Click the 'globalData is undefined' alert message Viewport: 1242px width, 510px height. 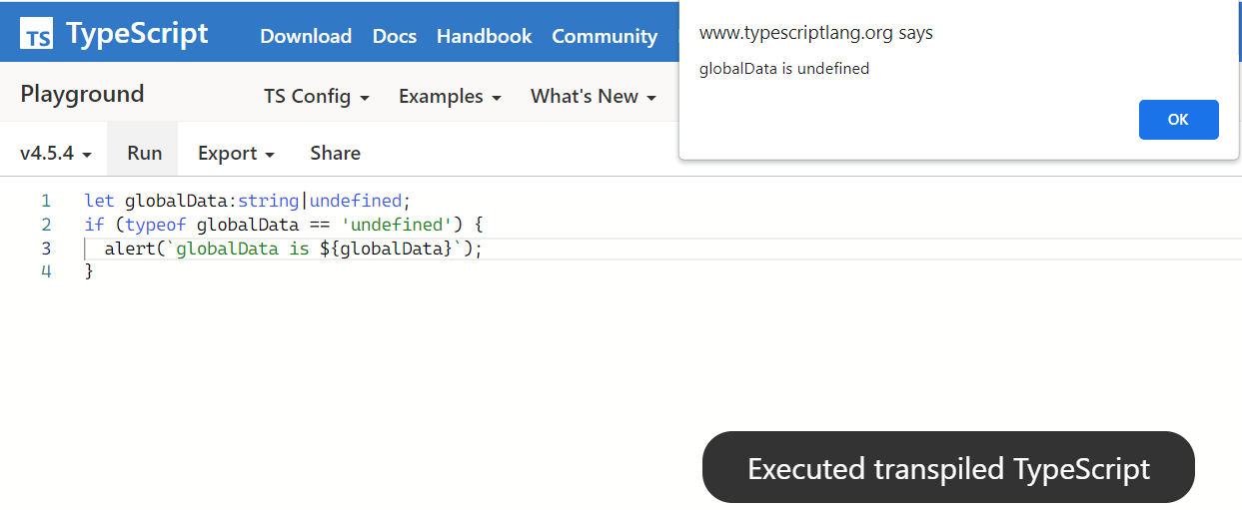784,69
